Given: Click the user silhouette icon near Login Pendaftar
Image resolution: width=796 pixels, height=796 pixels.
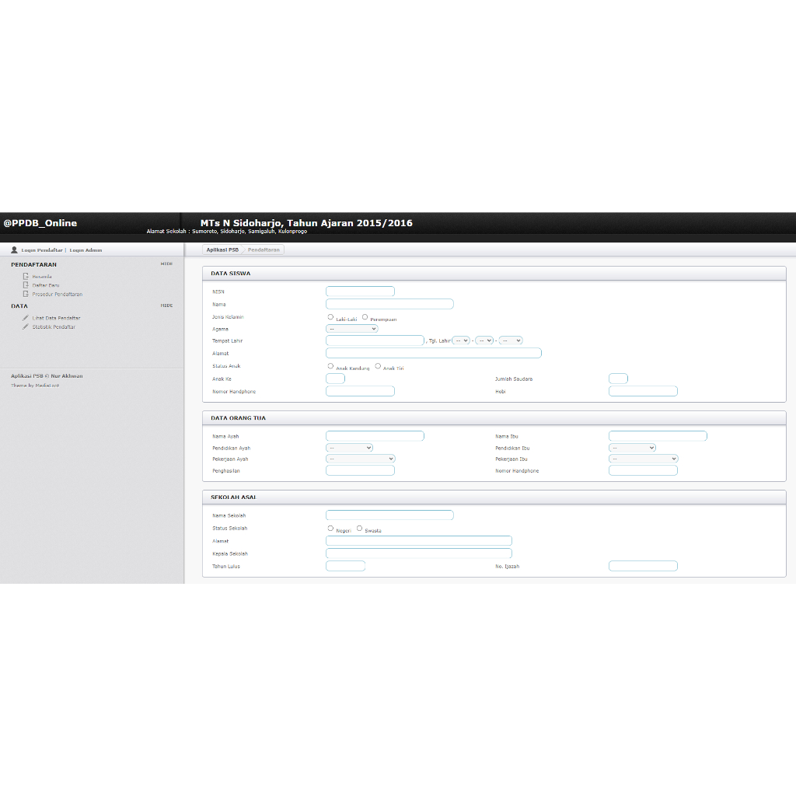Looking at the screenshot, I should (14, 250).
